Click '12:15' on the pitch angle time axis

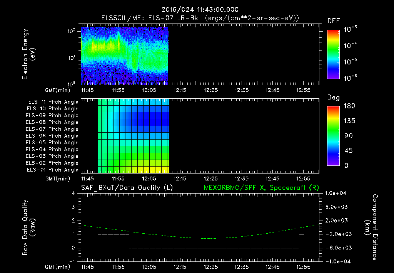tap(180, 179)
